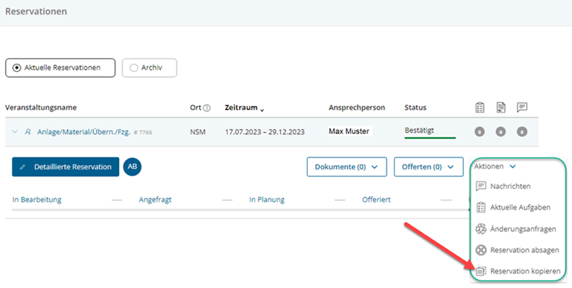Click the AB user avatar badge
This screenshot has height=288, width=572.
pyautogui.click(x=132, y=167)
